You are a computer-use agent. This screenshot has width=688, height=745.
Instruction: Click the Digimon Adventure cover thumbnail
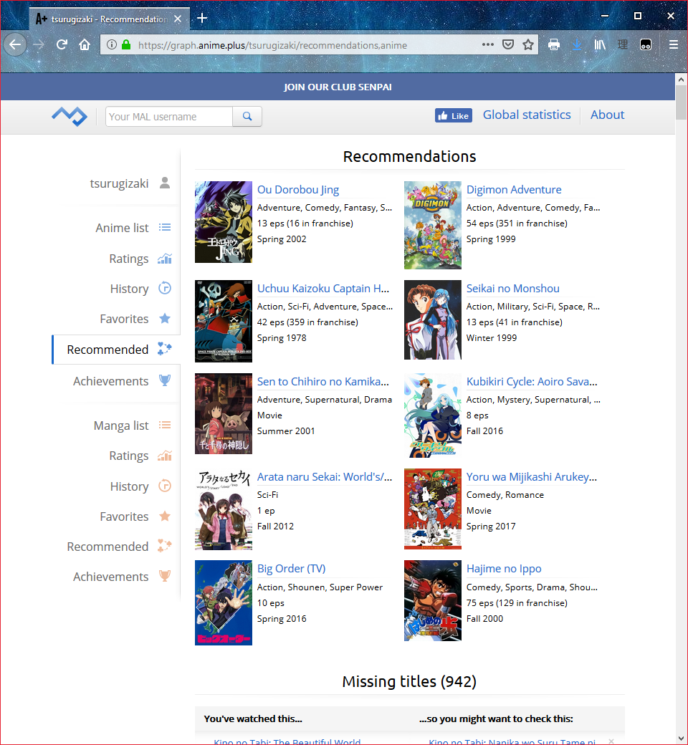coord(433,225)
